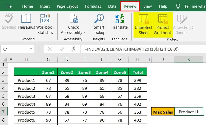The image size is (206, 125).
Task: Click the Total header cell
Action: pos(138,72)
